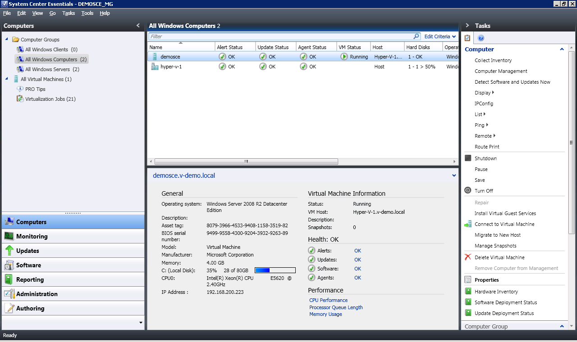Open the blue help icon in Tasks pane
The image size is (577, 342).
coord(481,38)
